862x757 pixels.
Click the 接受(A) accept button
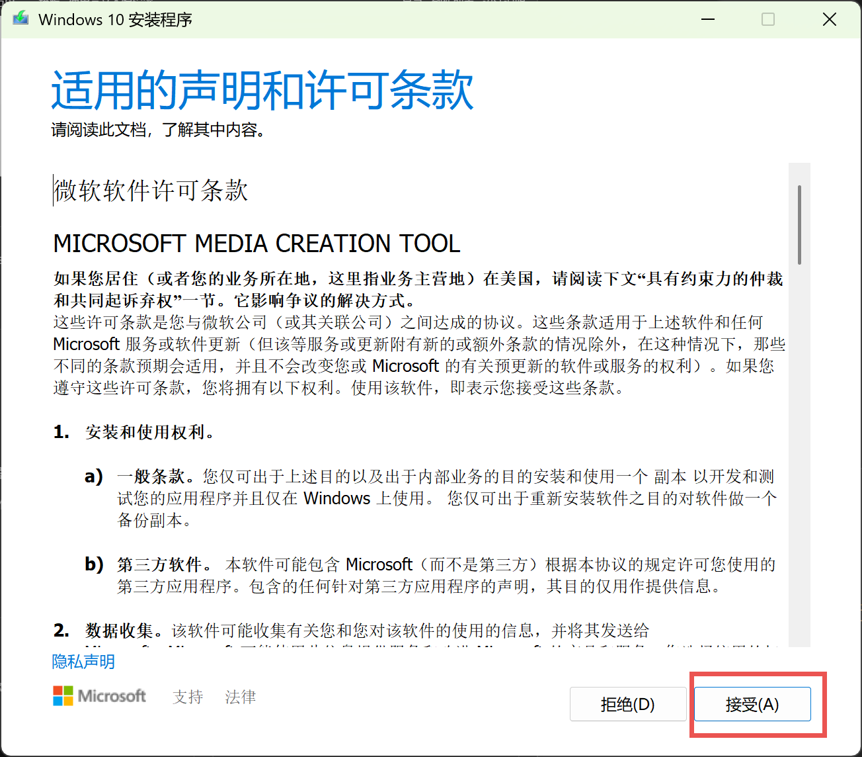752,704
